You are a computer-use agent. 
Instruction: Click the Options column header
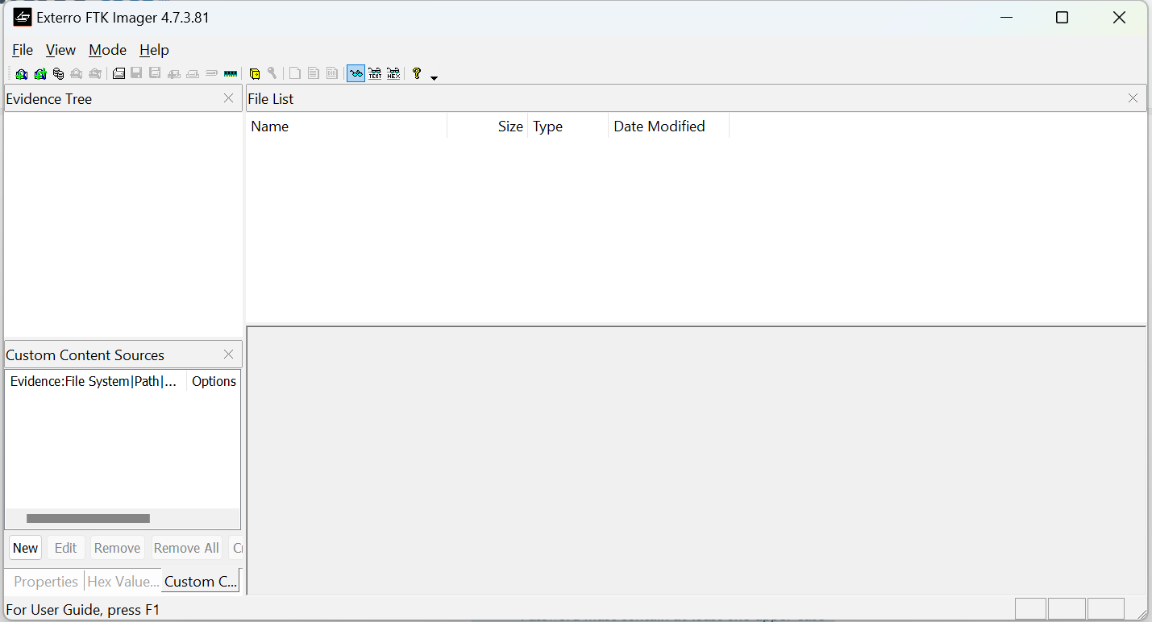pos(214,381)
